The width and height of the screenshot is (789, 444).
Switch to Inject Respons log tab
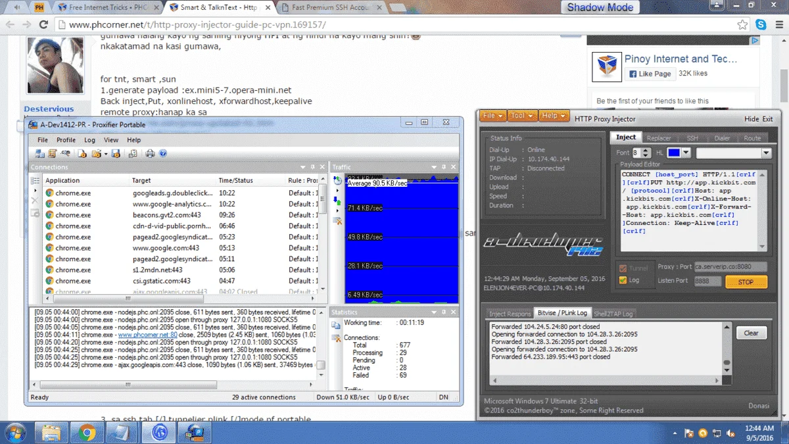(x=510, y=314)
